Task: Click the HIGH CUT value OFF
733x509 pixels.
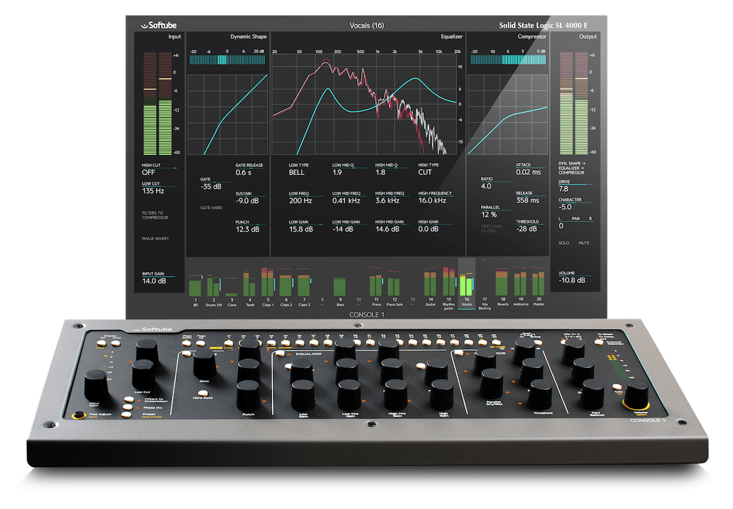Action: 149,172
